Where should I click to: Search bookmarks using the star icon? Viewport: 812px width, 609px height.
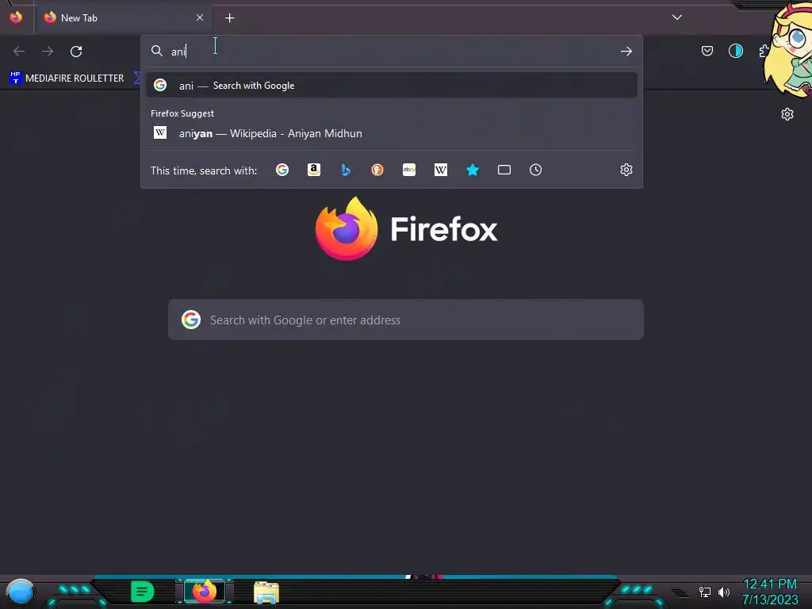click(x=473, y=170)
